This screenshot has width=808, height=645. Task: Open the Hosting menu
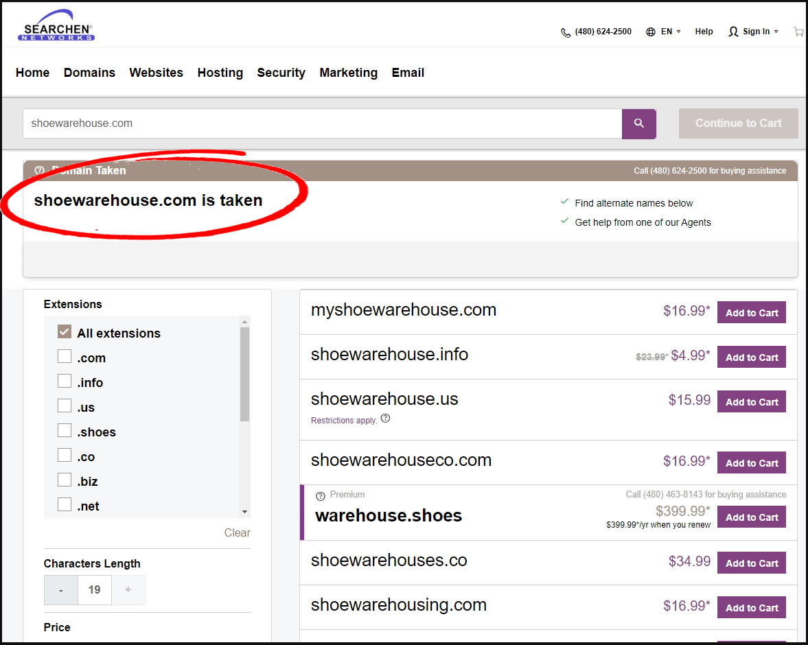pos(220,73)
